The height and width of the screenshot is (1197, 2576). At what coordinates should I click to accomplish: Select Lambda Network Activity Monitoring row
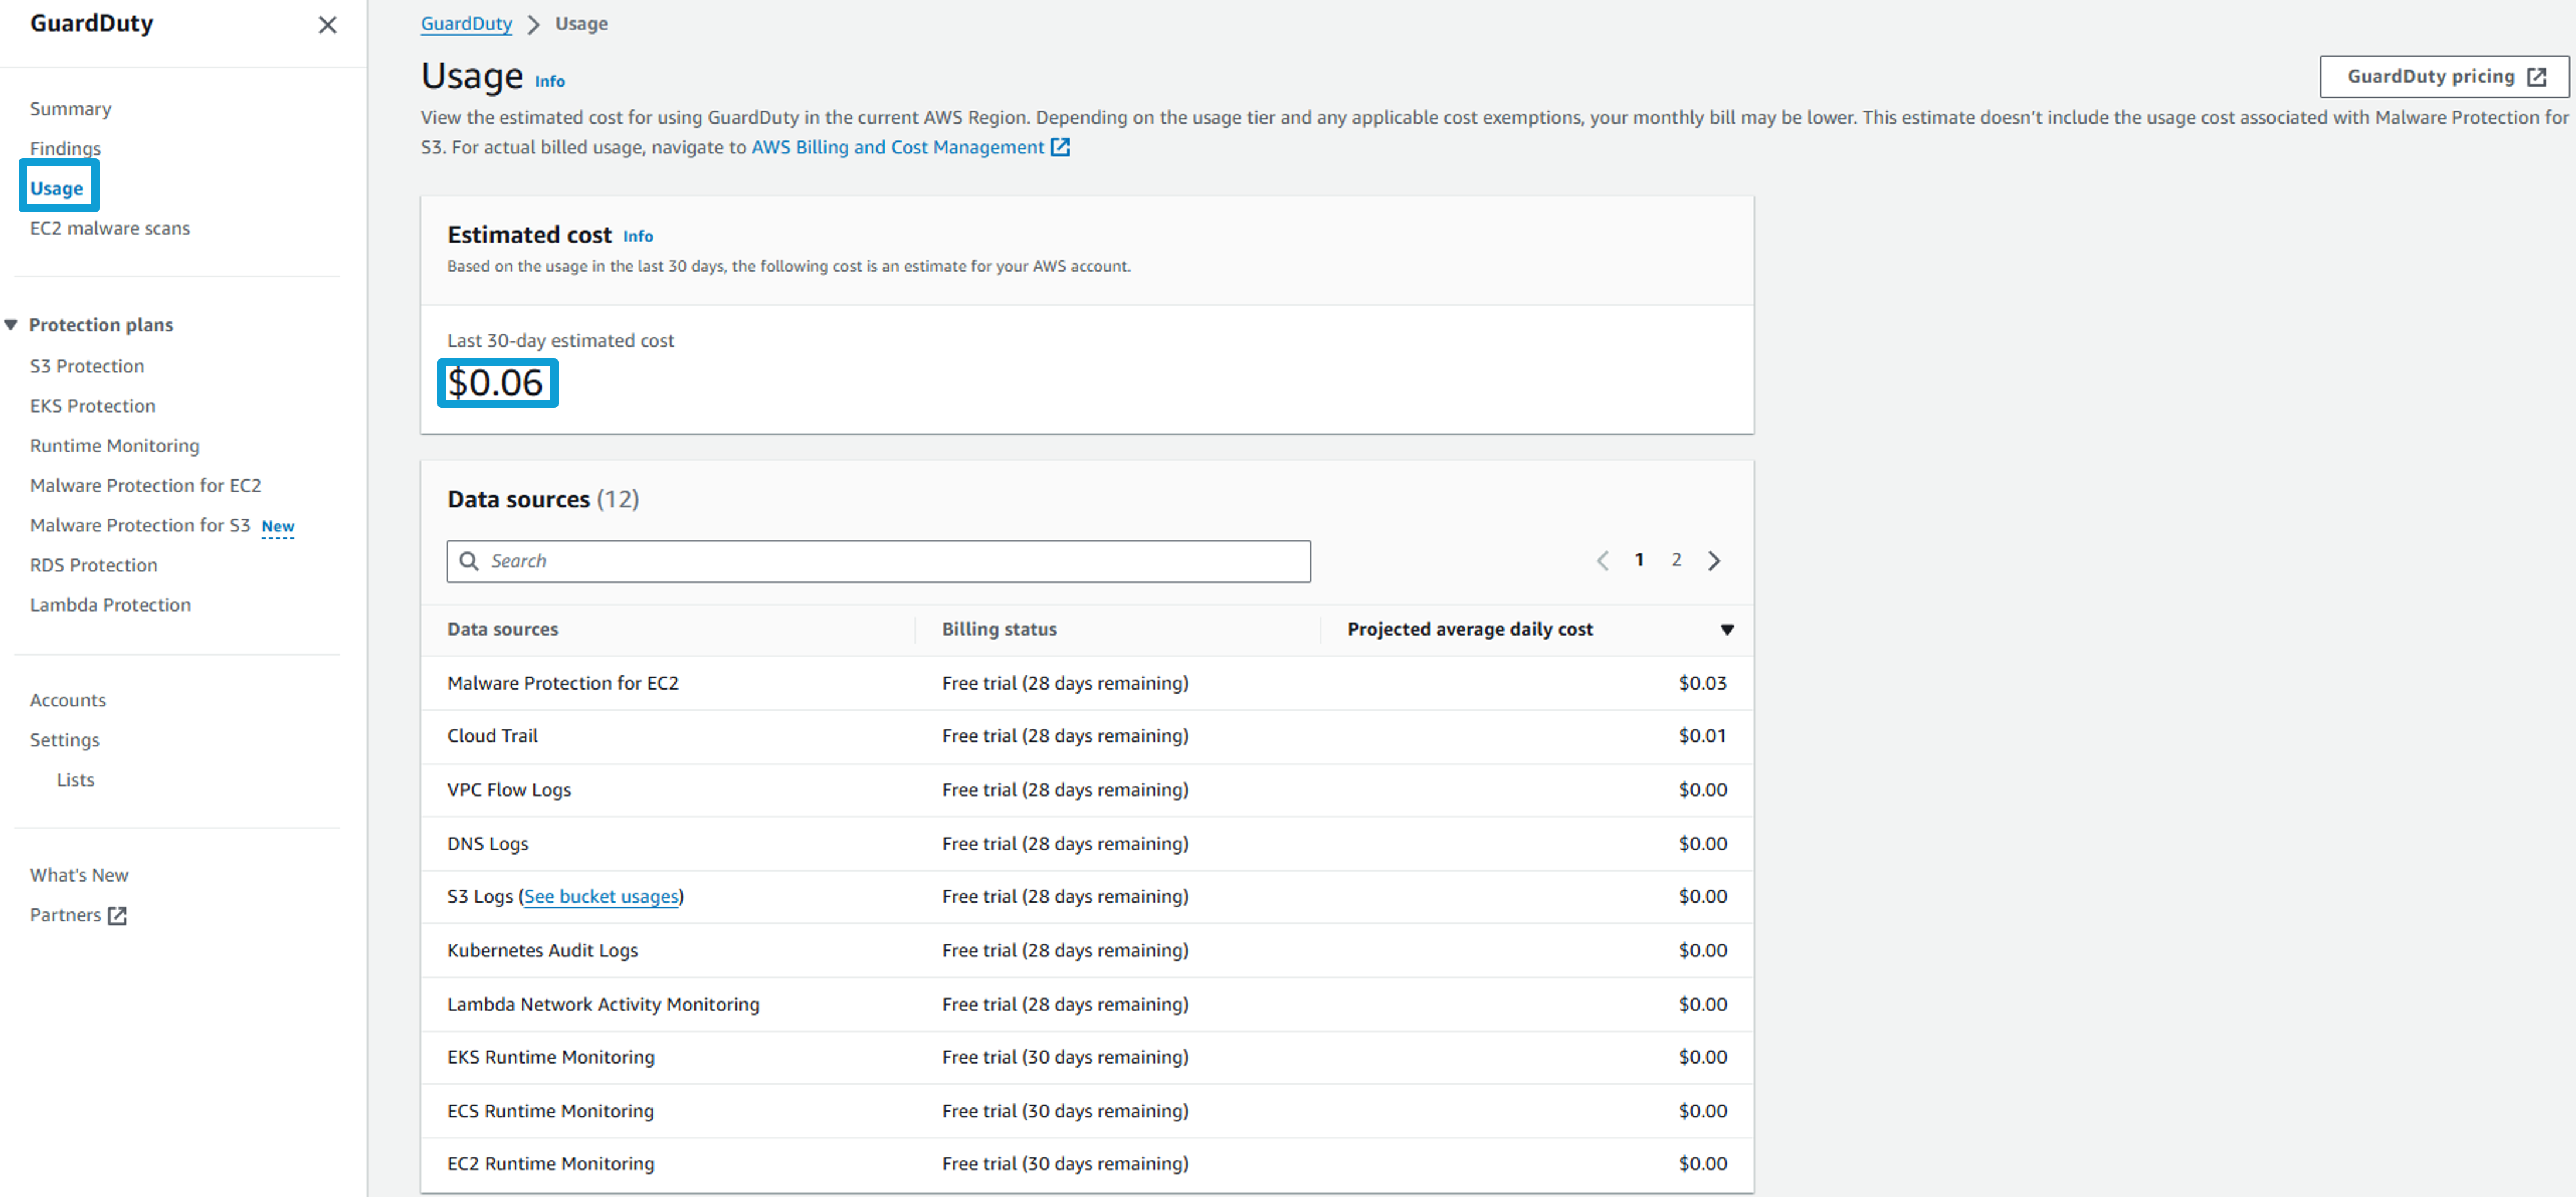(x=1087, y=1005)
